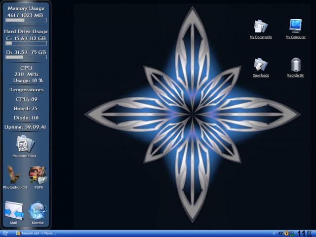
Task: Click the "461 / 1023 MB" memory value
Action: pos(25,15)
